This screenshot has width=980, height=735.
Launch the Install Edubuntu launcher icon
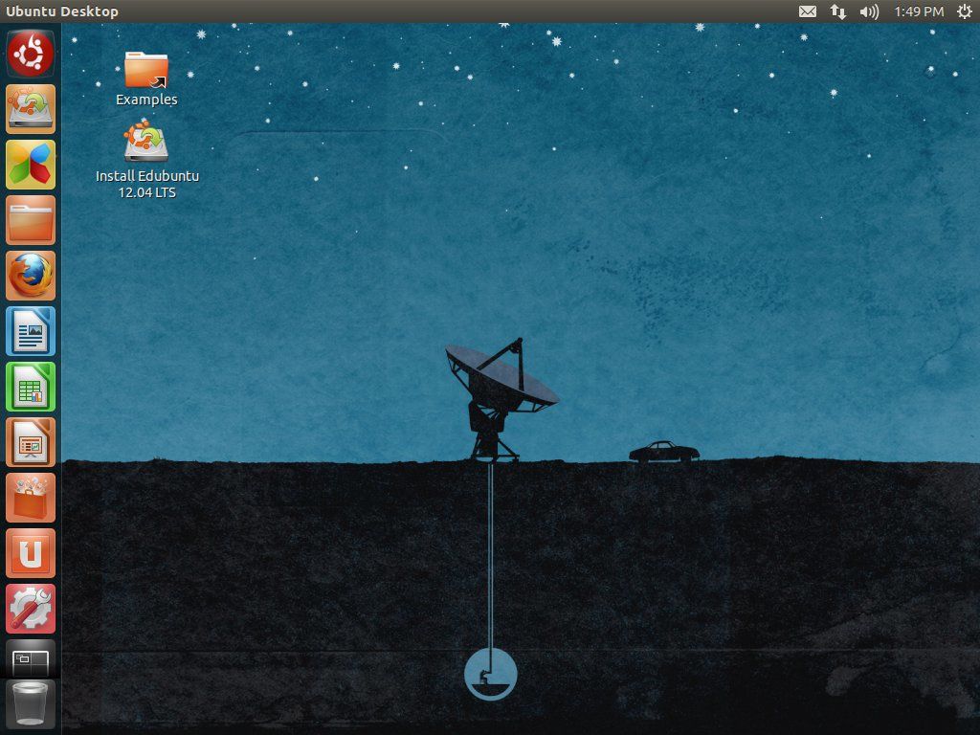pyautogui.click(x=31, y=109)
